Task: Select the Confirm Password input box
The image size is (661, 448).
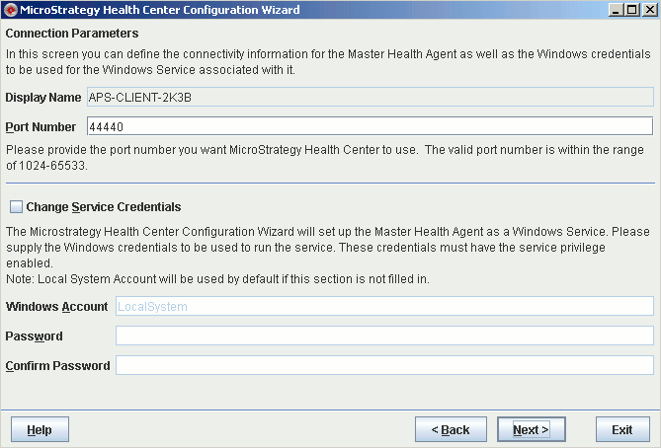Action: (x=384, y=365)
